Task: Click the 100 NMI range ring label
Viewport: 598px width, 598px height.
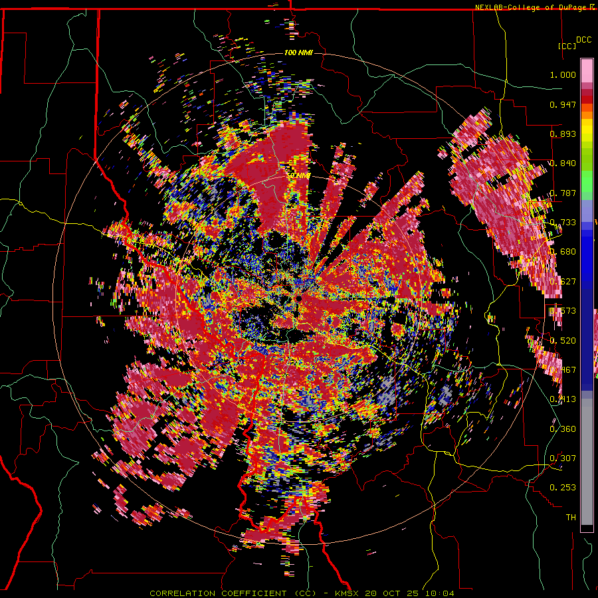Action: [x=298, y=52]
